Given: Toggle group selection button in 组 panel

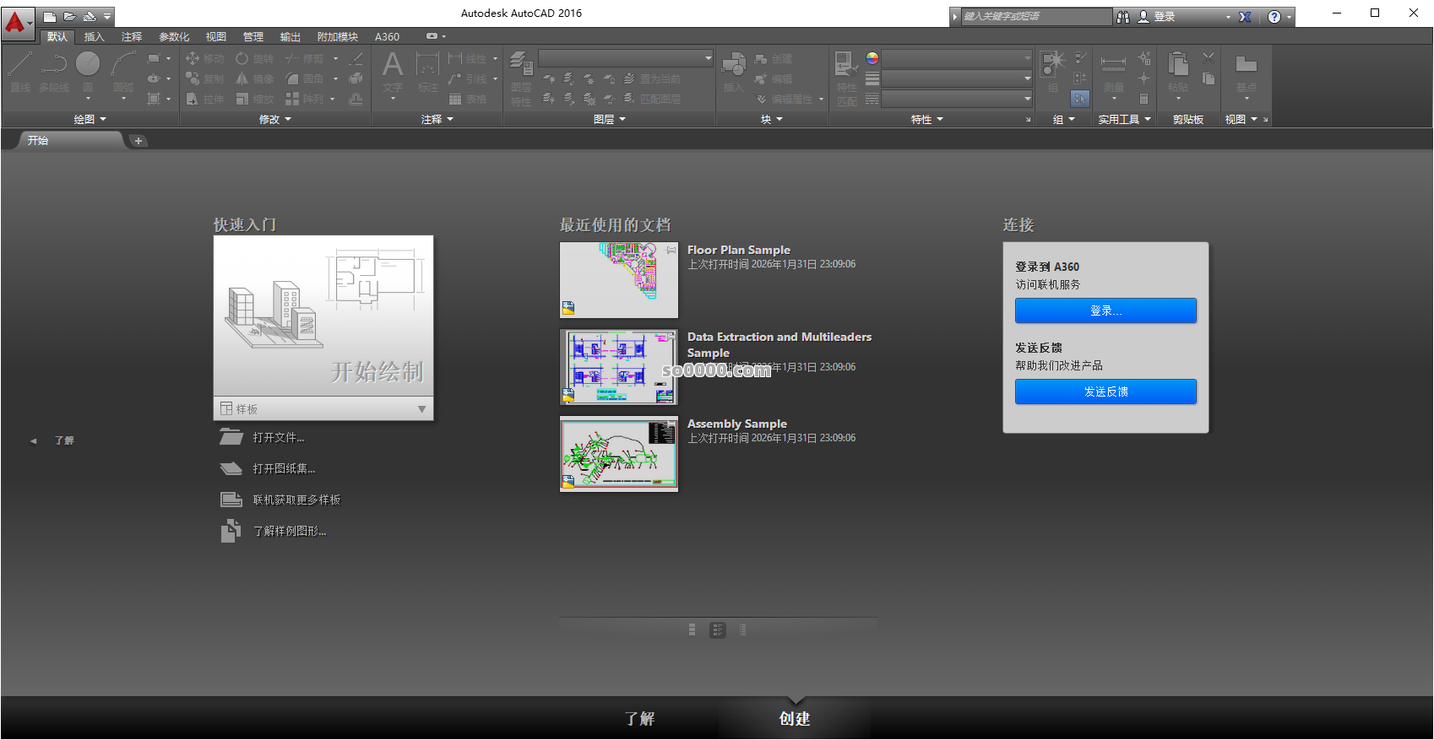Looking at the screenshot, I should click(x=1080, y=99).
